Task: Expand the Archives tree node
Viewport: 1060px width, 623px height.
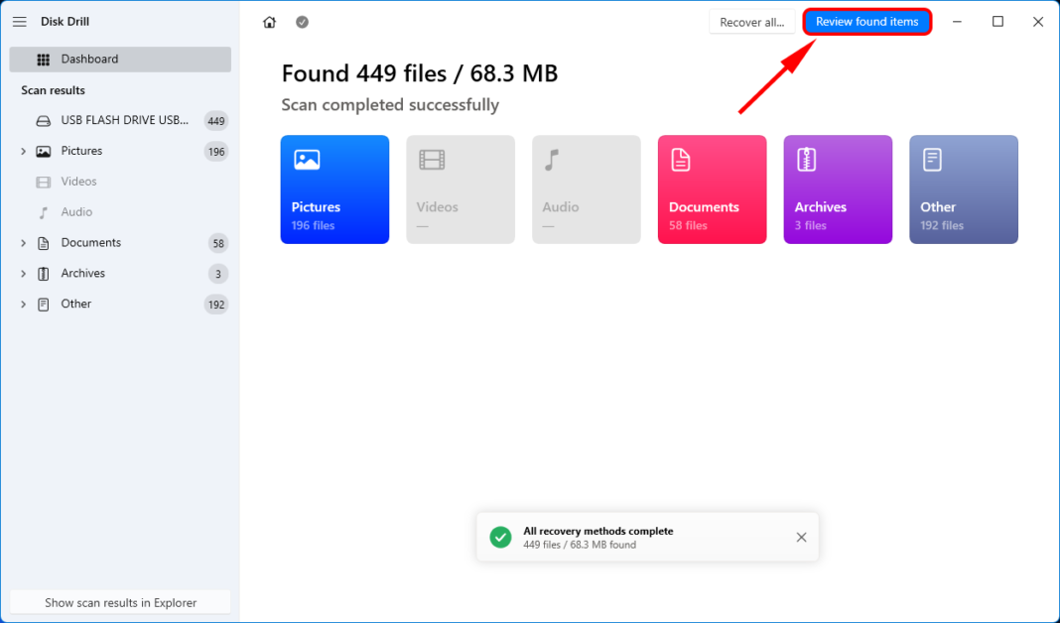Action: [x=23, y=274]
